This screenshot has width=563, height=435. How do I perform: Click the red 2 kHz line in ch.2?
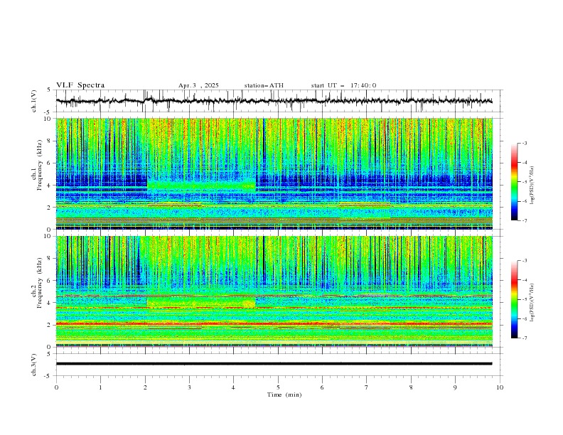tap(274, 323)
